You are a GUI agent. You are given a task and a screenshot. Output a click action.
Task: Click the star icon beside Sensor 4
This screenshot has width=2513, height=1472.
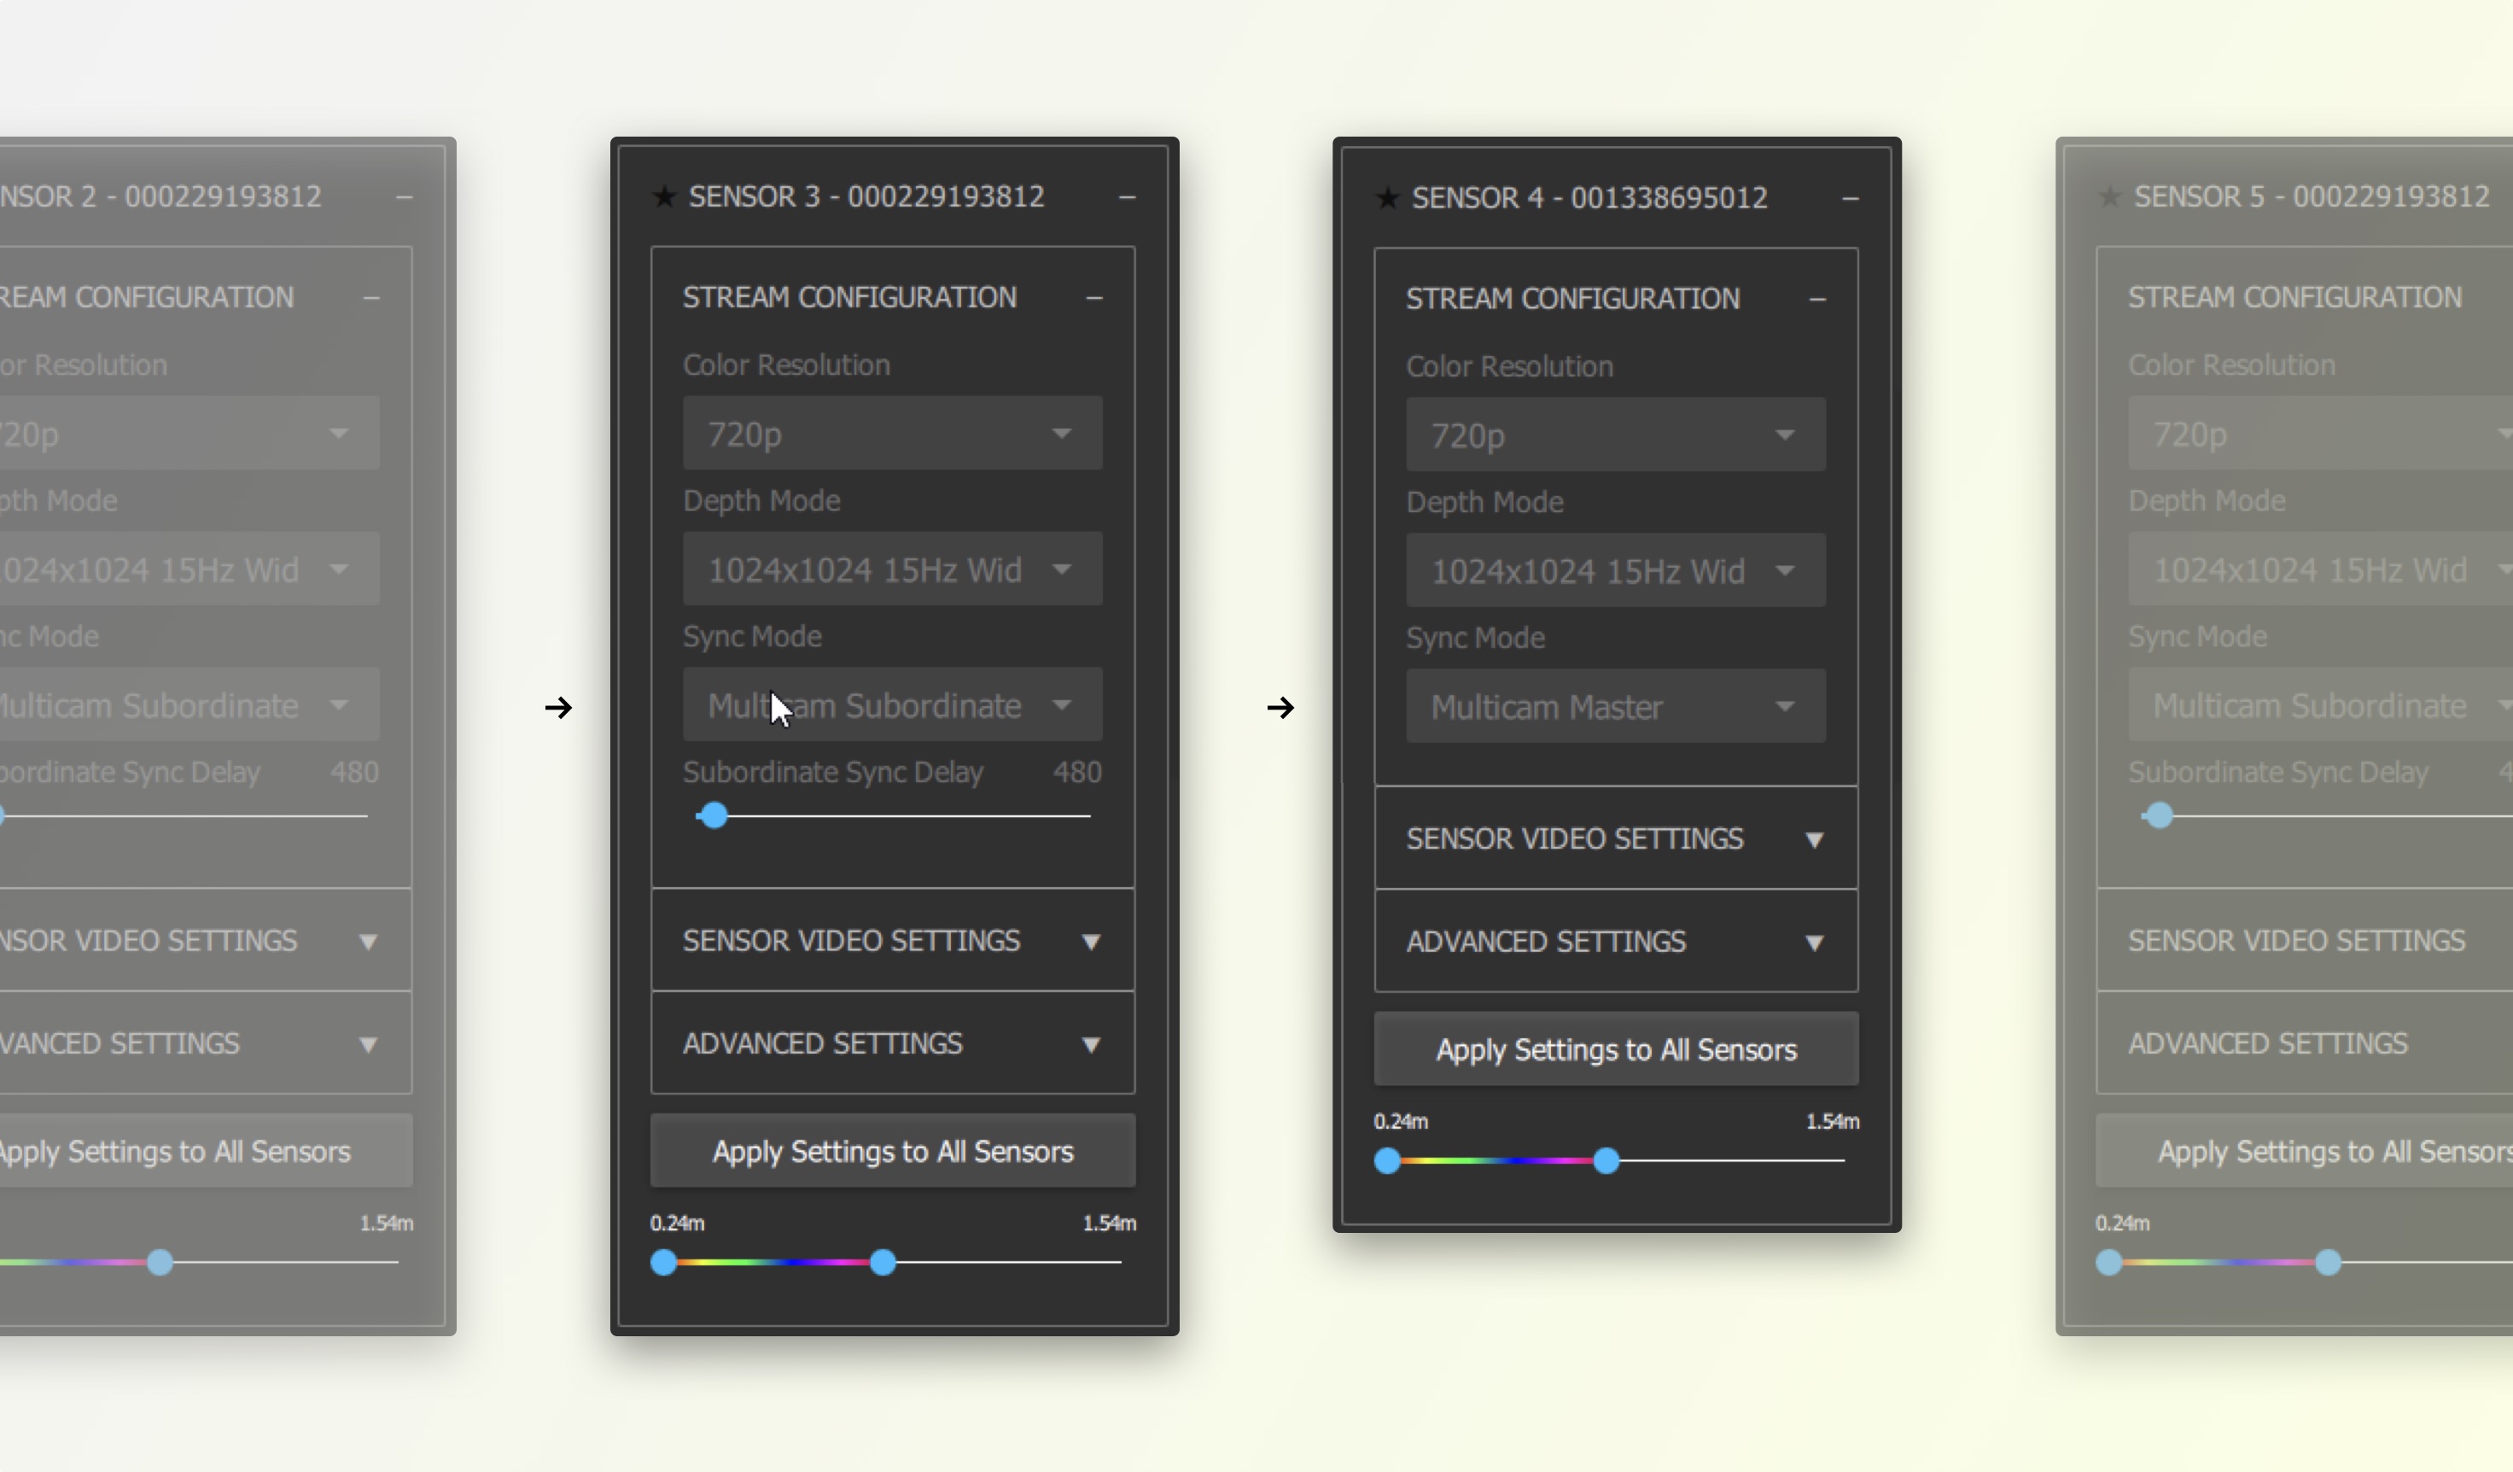[x=1387, y=197]
